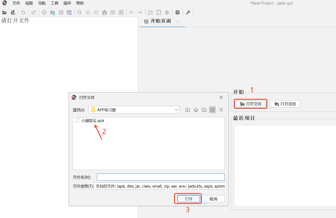Toggle the deobfuscation toolbar icon
The image size is (336, 218).
point(150,12)
